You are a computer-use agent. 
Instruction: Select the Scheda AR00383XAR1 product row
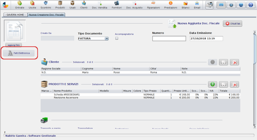click(140, 95)
